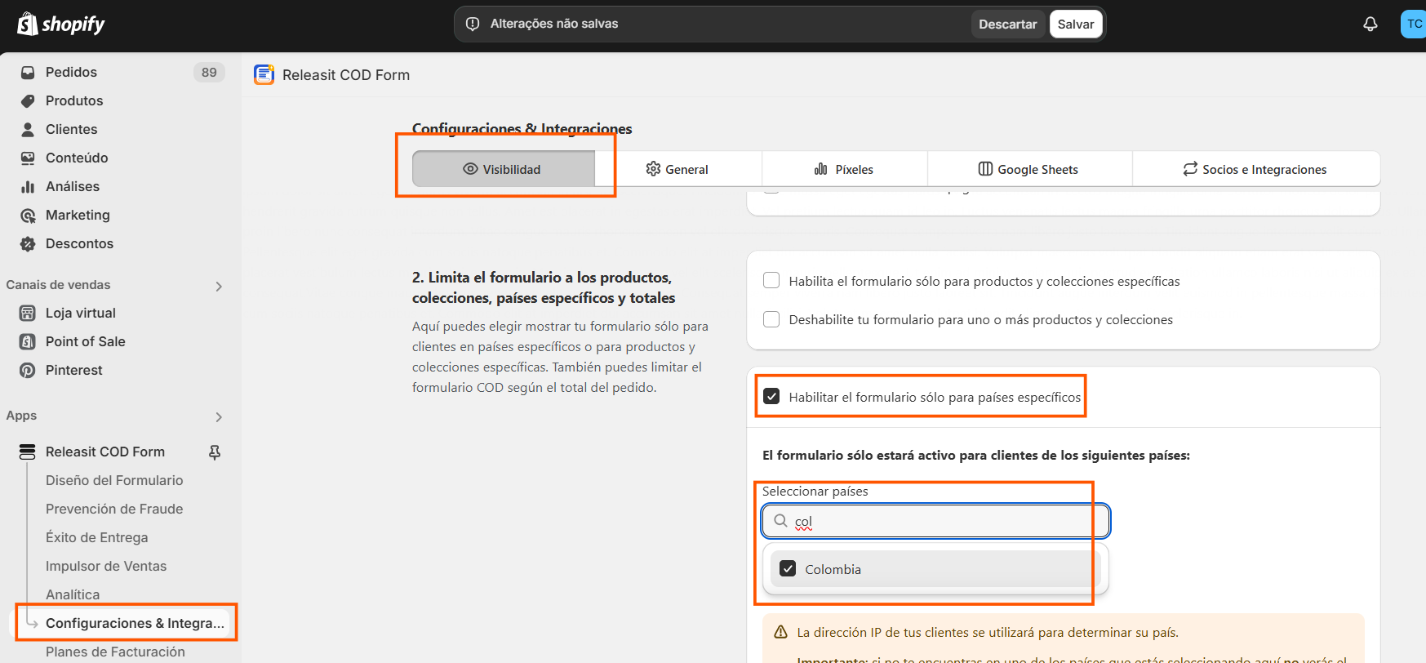Open Analítica submenu item
The width and height of the screenshot is (1426, 663).
click(x=73, y=594)
